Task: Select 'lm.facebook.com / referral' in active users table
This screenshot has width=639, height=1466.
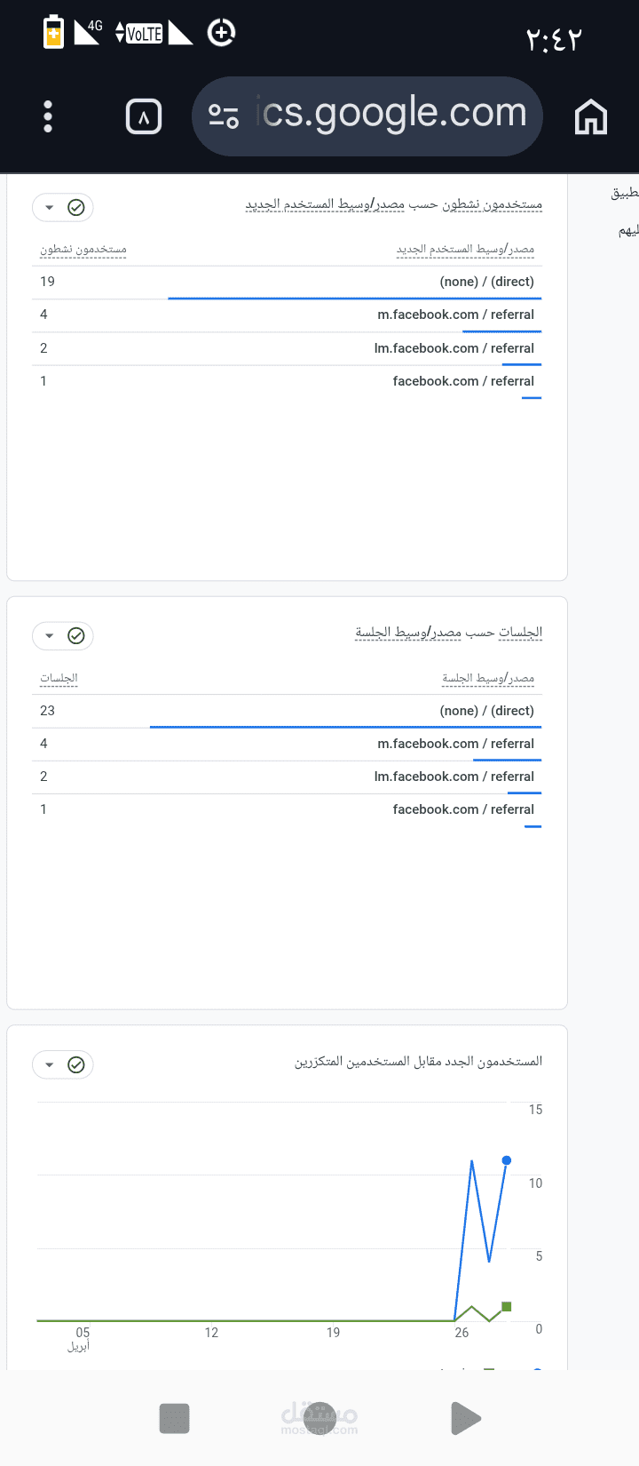Action: click(x=287, y=348)
